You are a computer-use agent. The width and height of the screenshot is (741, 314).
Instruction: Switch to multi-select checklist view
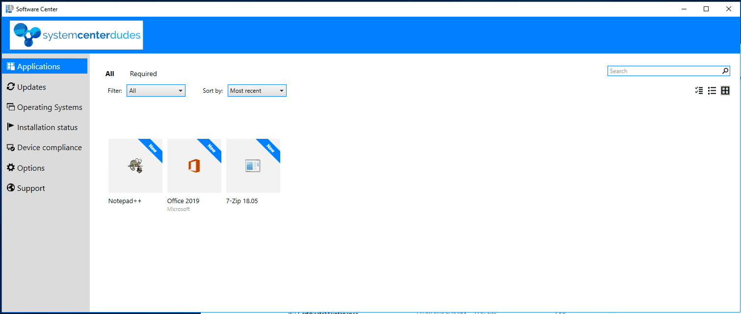pos(699,91)
